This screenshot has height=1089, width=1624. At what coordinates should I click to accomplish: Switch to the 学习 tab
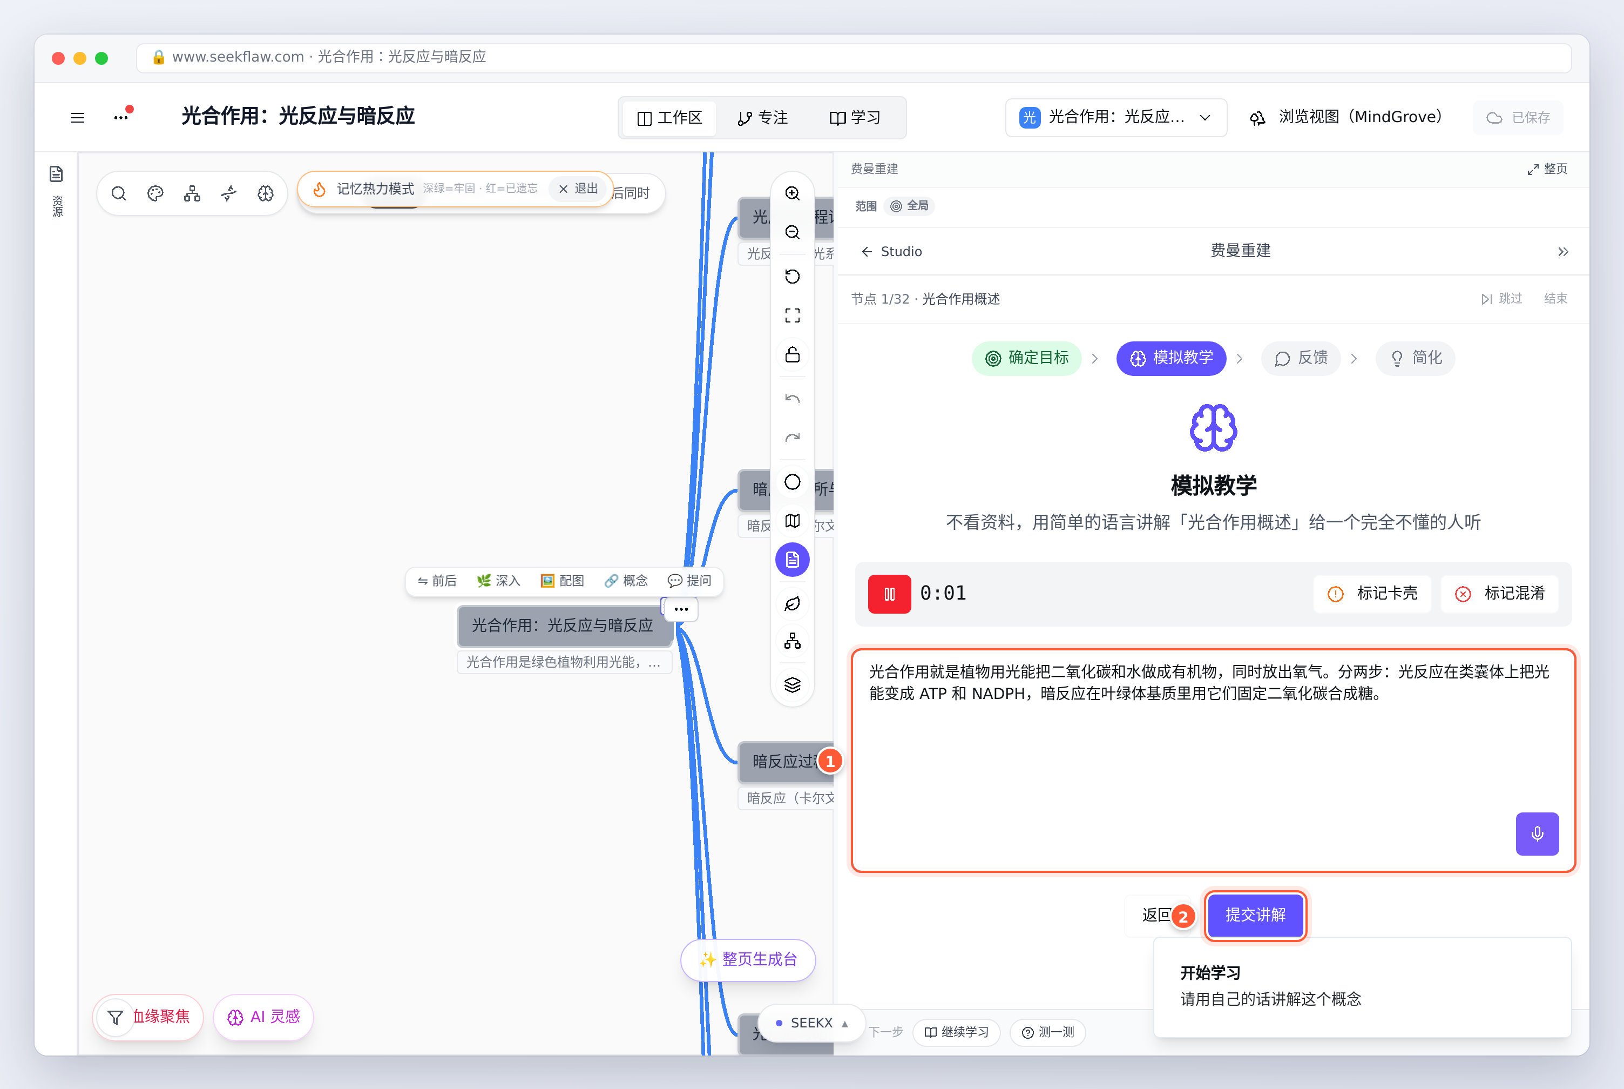(x=855, y=118)
